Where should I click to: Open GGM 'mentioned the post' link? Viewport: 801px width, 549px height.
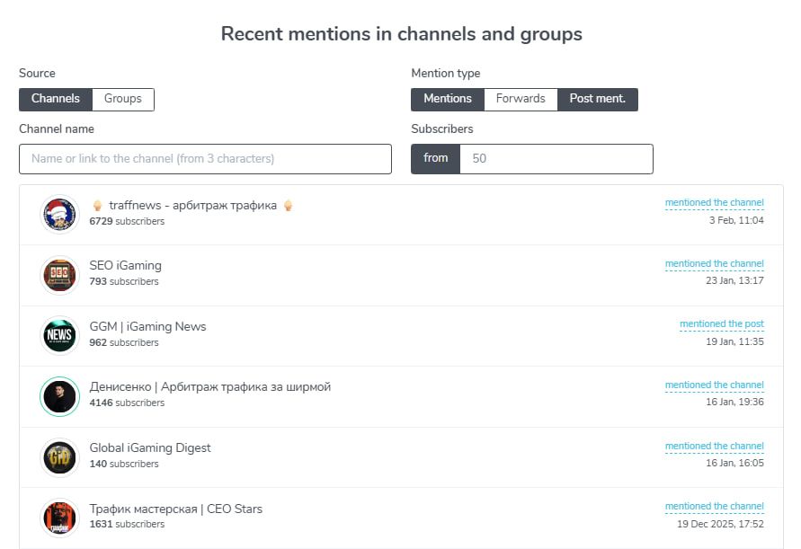coord(721,324)
